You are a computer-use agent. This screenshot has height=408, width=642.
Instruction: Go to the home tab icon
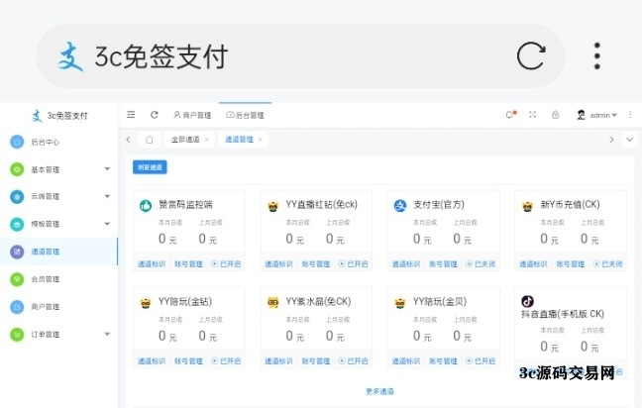(150, 140)
